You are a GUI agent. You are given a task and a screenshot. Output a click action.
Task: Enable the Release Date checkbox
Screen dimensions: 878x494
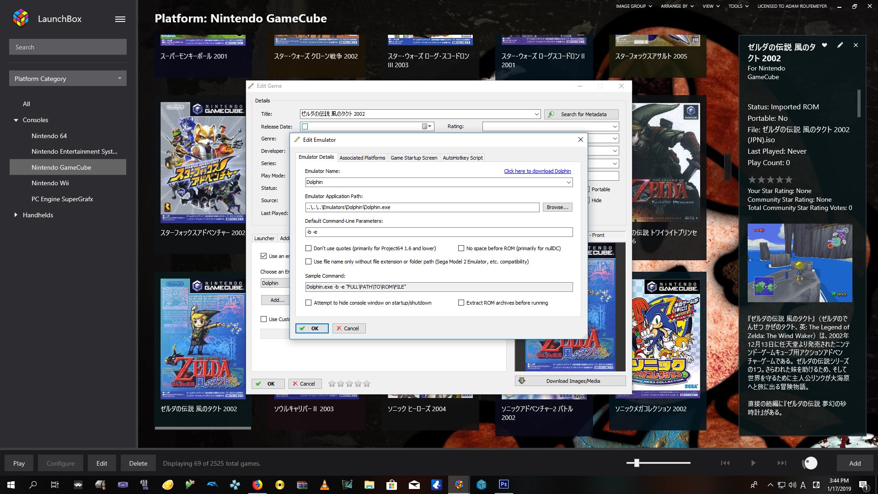pos(305,127)
